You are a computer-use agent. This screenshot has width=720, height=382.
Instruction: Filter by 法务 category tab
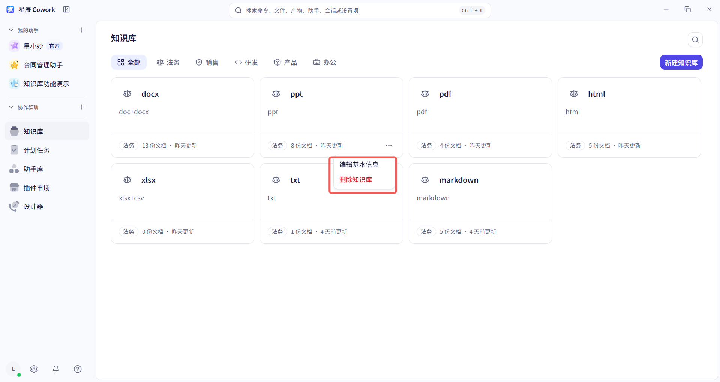coord(168,62)
